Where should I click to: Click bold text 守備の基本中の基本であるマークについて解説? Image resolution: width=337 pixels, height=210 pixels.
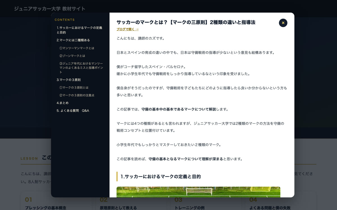click(179, 109)
